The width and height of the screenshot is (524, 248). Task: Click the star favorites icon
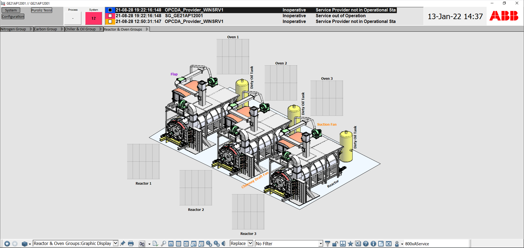click(350, 244)
